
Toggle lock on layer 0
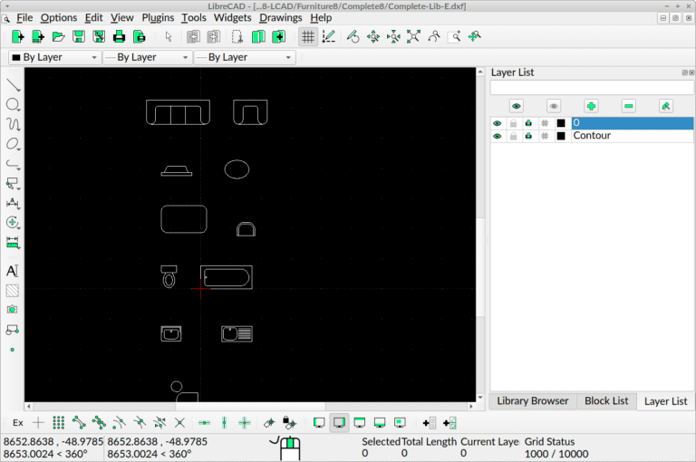coord(513,123)
